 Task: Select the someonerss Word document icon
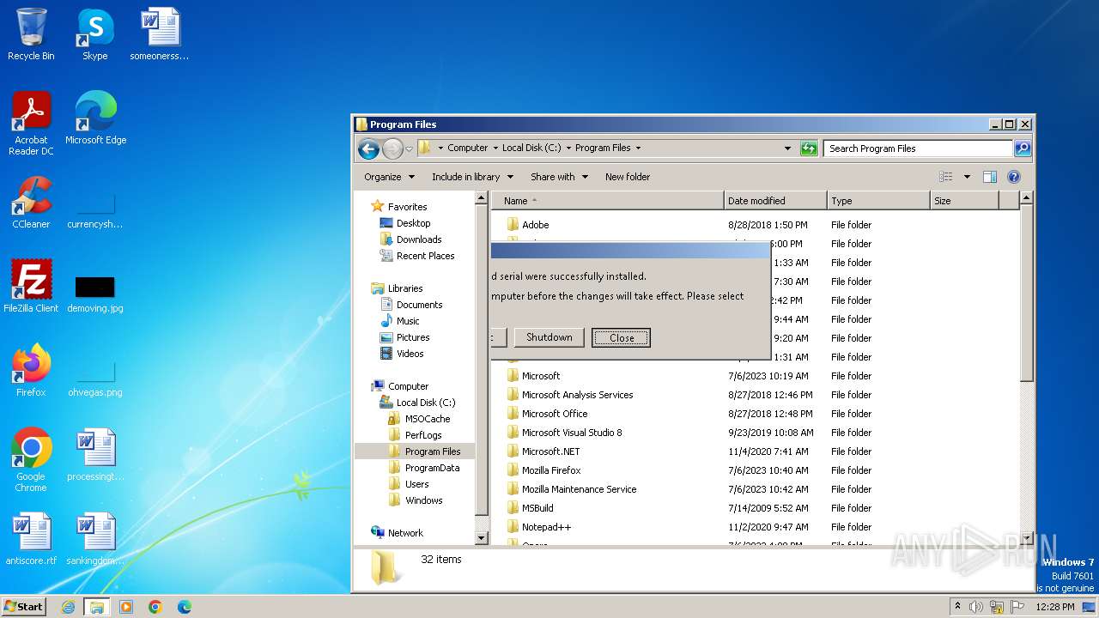159,34
